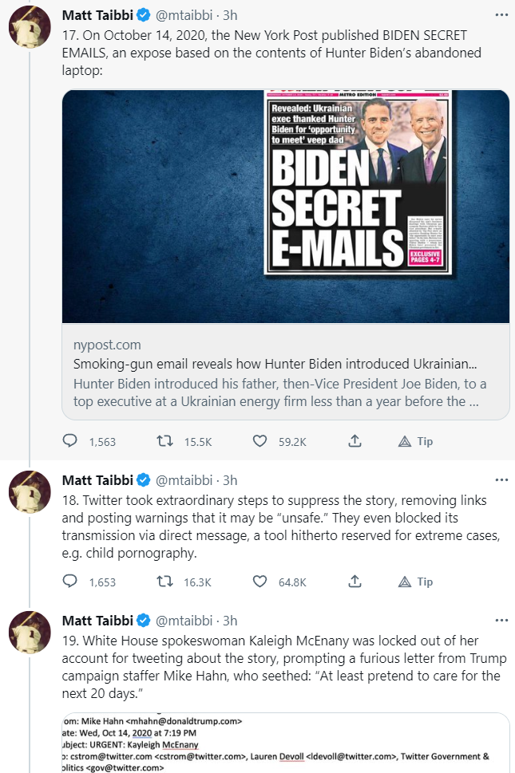The image size is (515, 773).
Task: Reply to tweet 18 about suppressing the story
Action: click(x=70, y=582)
